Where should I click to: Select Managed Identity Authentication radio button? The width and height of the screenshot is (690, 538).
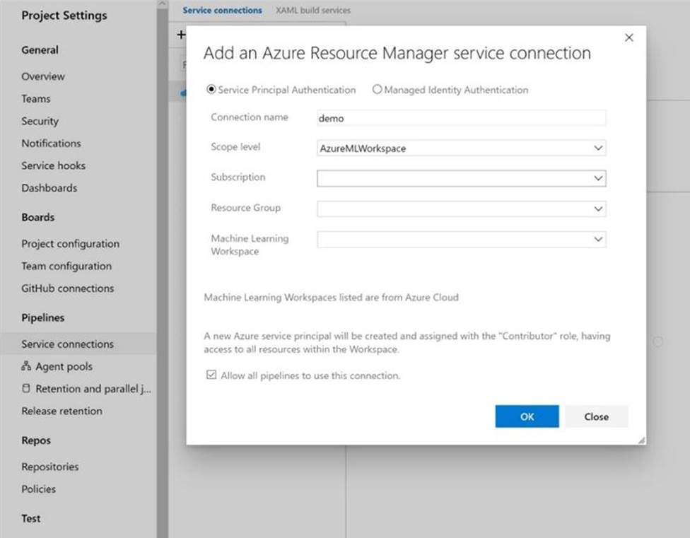377,90
